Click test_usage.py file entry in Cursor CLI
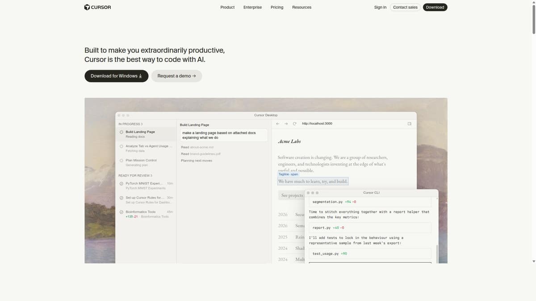This screenshot has height=301, width=536. pyautogui.click(x=370, y=254)
